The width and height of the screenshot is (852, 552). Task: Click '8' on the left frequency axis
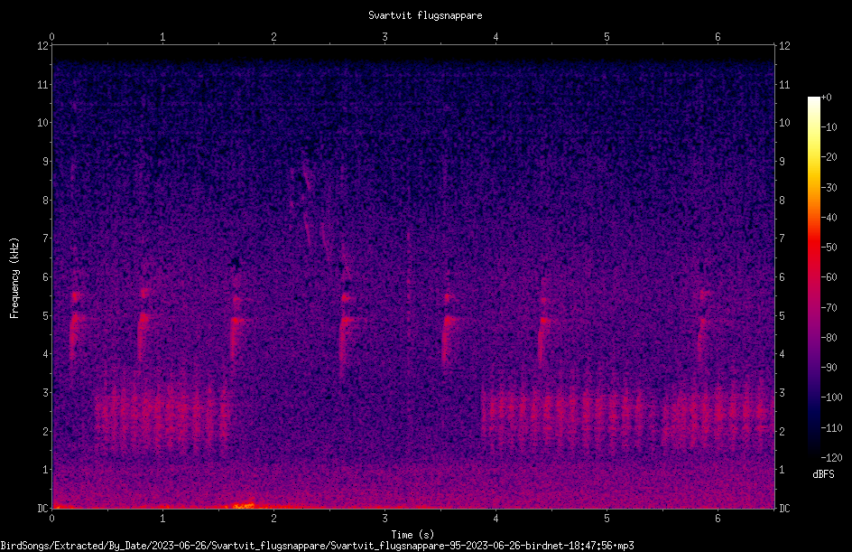tap(46, 201)
